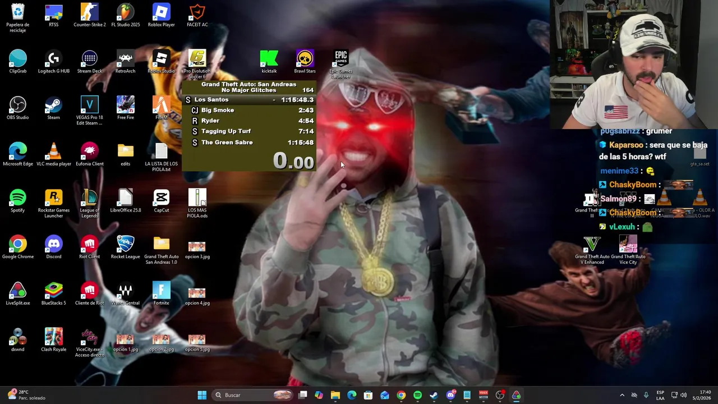This screenshot has width=718, height=404.
Task: Open Rockstar Games Launcher
Action: pyautogui.click(x=54, y=203)
